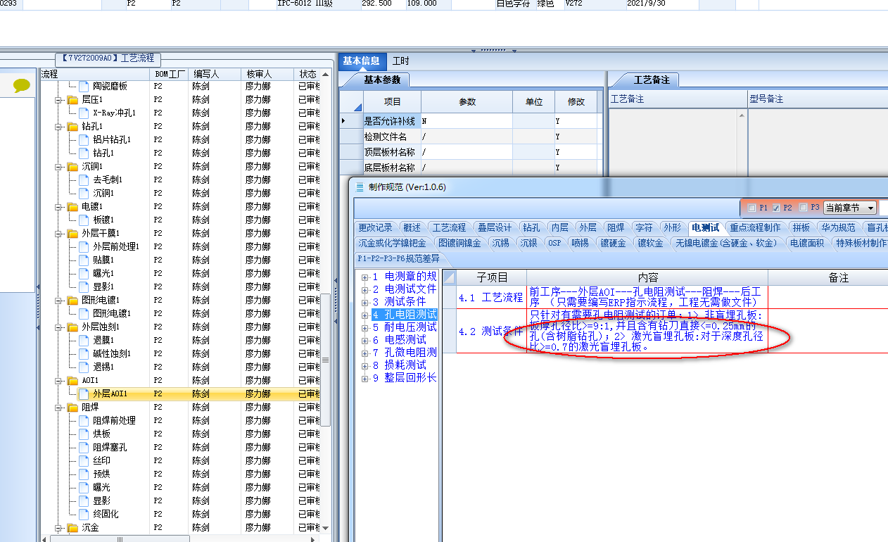Click the 4.1 工艺流程 sub-item cell
The width and height of the screenshot is (888, 542).
(491, 297)
